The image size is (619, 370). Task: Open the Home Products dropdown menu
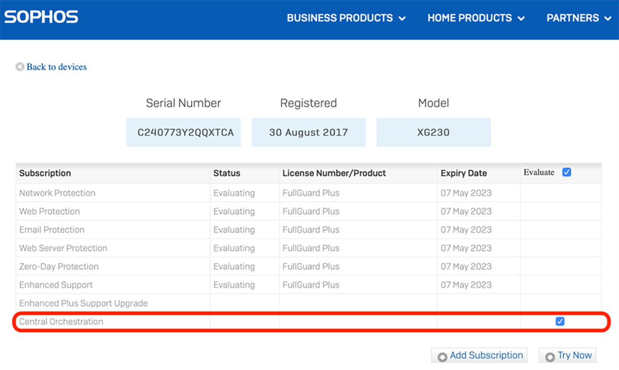(x=469, y=18)
